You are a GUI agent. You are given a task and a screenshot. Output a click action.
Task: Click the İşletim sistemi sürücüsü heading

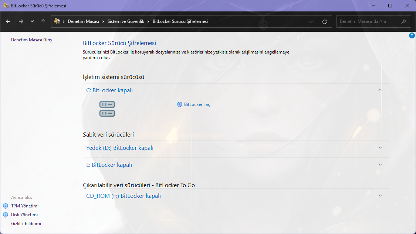pos(114,77)
